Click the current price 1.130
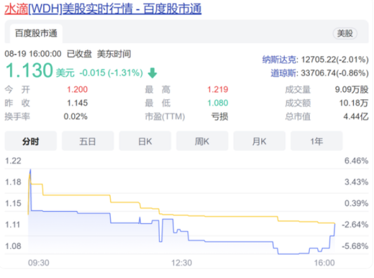This screenshot has height=278, width=374. (x=29, y=70)
